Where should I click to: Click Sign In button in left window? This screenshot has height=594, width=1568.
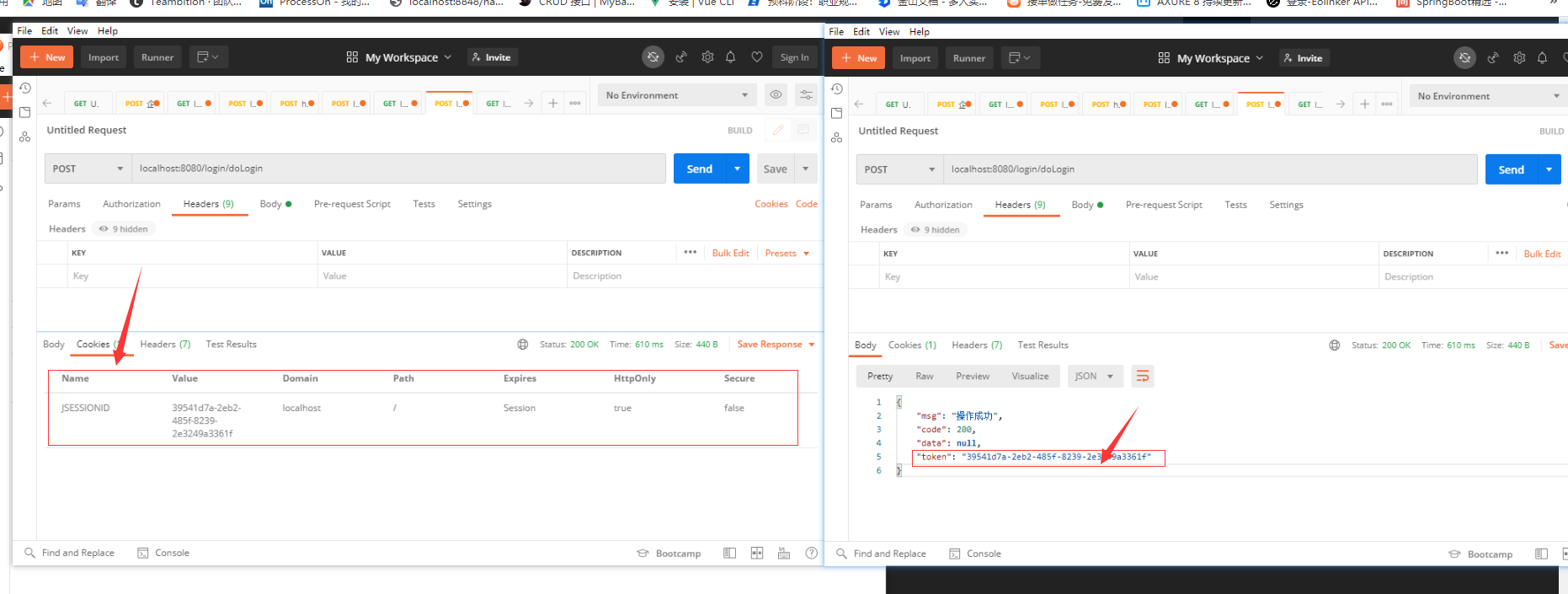(x=794, y=57)
